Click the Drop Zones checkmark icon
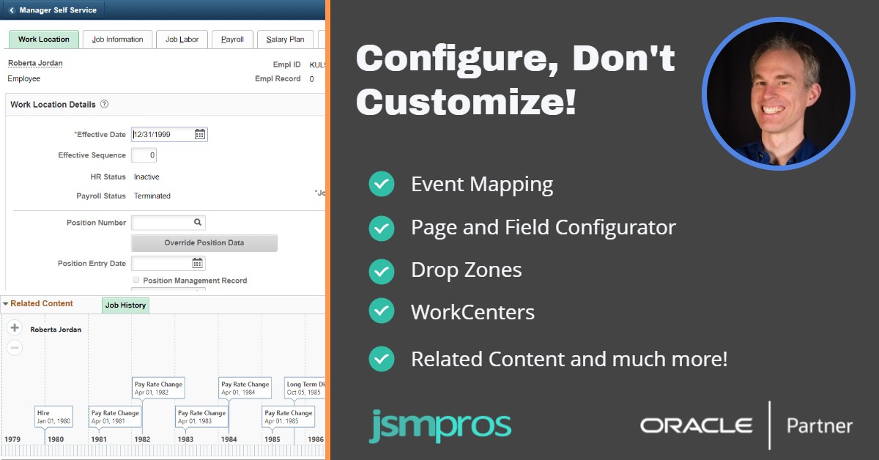Screen dimensions: 879x460 381,270
